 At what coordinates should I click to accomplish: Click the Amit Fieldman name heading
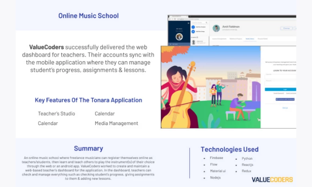(x=231, y=26)
